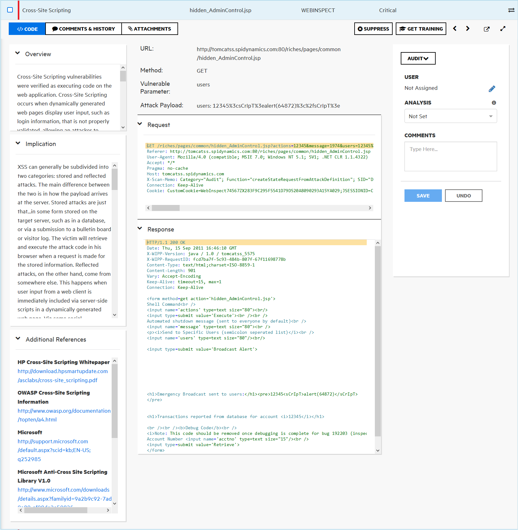Click the Analysis info icon
518x530 pixels.
[494, 103]
